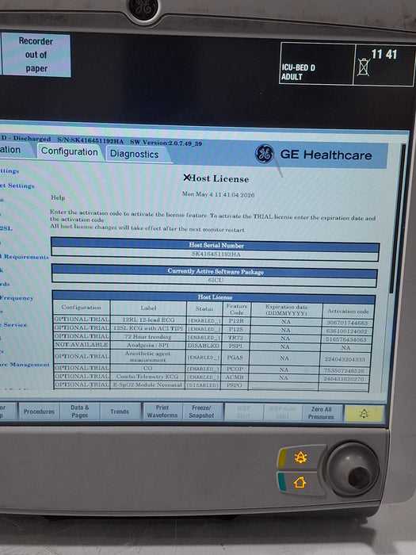This screenshot has width=416, height=555.
Task: Push the physical home key
Action: pyautogui.click(x=300, y=482)
